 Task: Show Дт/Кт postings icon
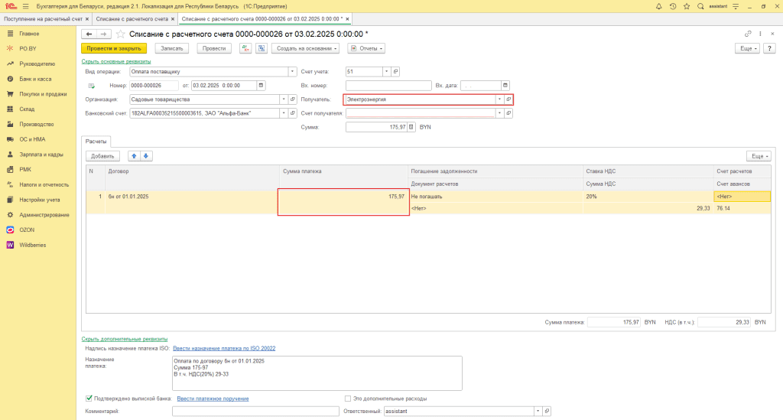[245, 48]
